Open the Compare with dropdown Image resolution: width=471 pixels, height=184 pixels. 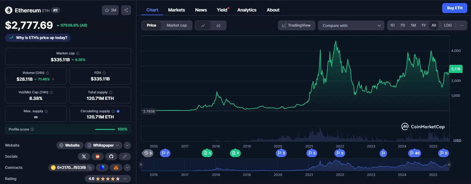[x=351, y=25]
